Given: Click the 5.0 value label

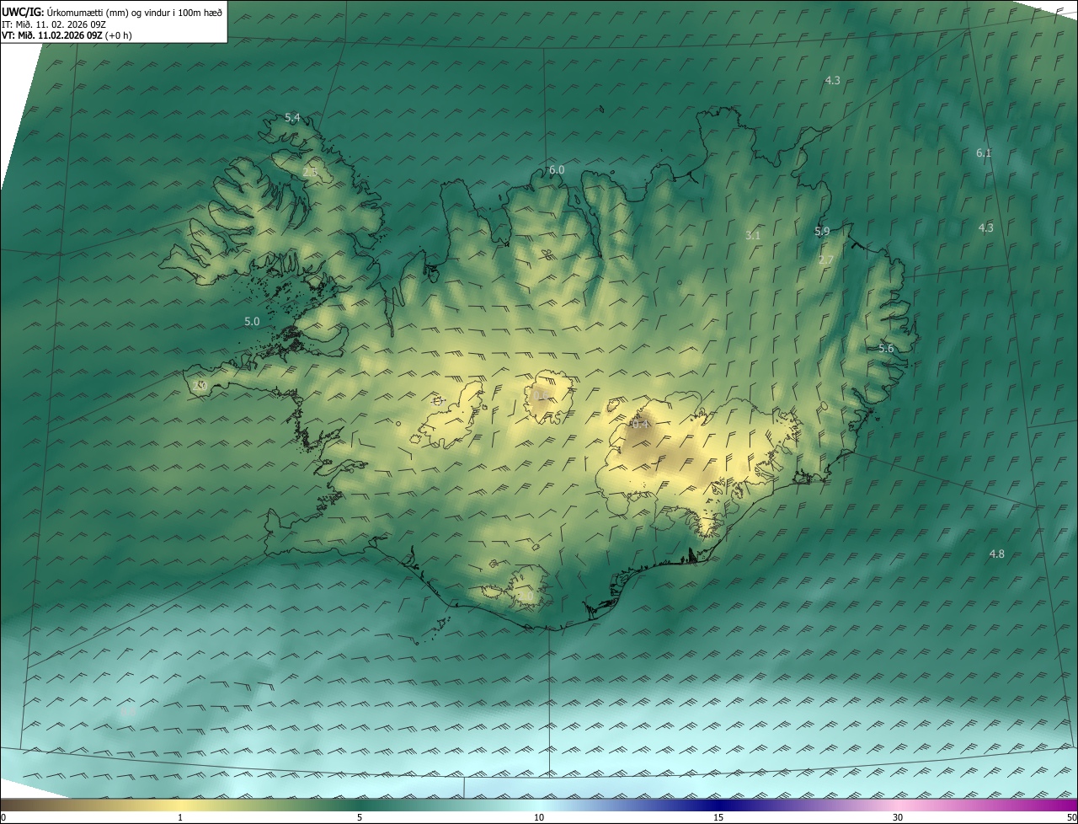Looking at the screenshot, I should 252,322.
